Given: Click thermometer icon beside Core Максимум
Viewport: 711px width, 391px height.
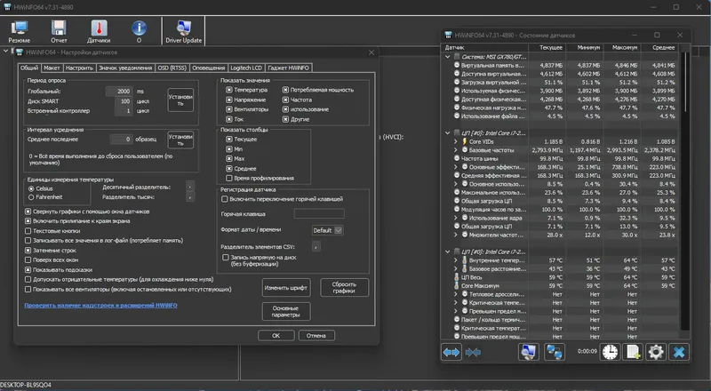Looking at the screenshot, I should click(x=457, y=286).
